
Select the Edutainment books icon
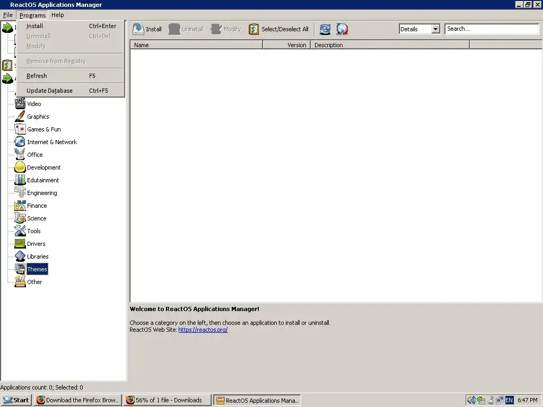tap(20, 180)
